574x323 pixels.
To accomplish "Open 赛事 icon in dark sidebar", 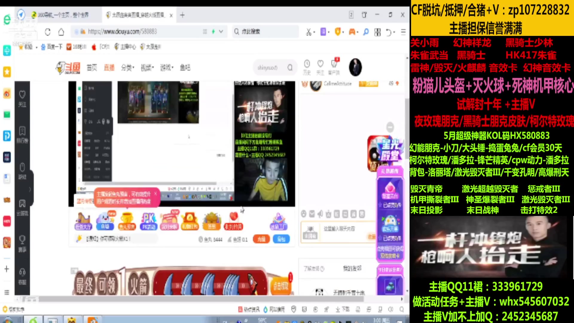I will pos(22,244).
